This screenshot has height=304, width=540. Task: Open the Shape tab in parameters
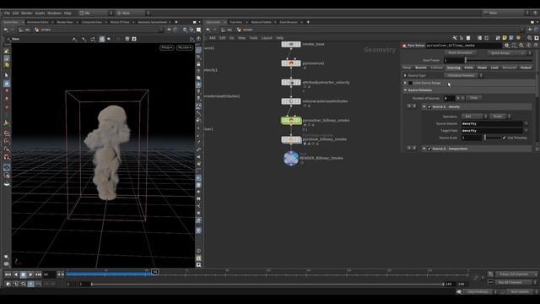(x=482, y=68)
